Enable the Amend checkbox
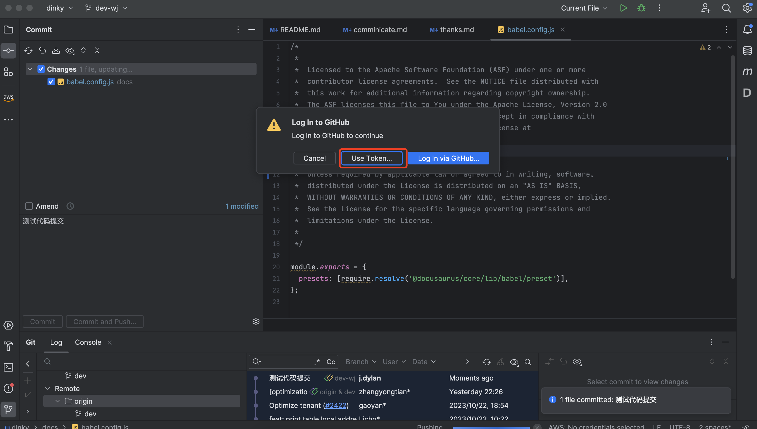 point(29,206)
